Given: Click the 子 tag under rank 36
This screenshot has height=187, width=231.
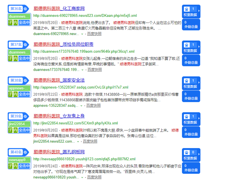Looking at the screenshot, I should pos(10,23).
